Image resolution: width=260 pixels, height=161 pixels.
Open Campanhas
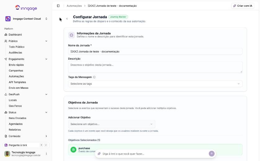pos(16,70)
